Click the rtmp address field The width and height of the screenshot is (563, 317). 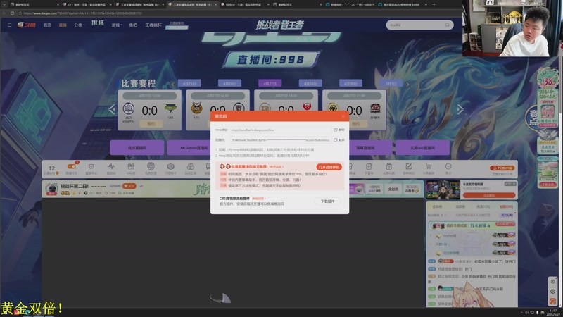pos(280,130)
